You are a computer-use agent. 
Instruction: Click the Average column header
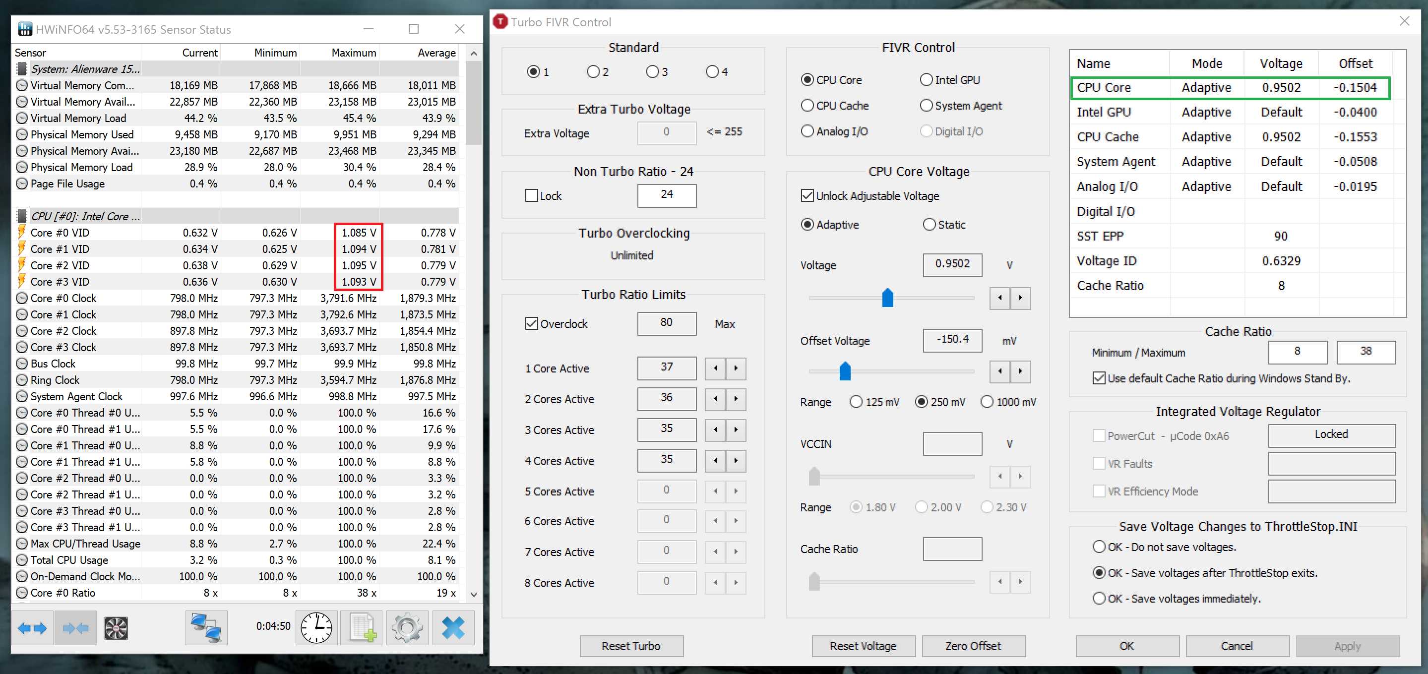point(436,53)
